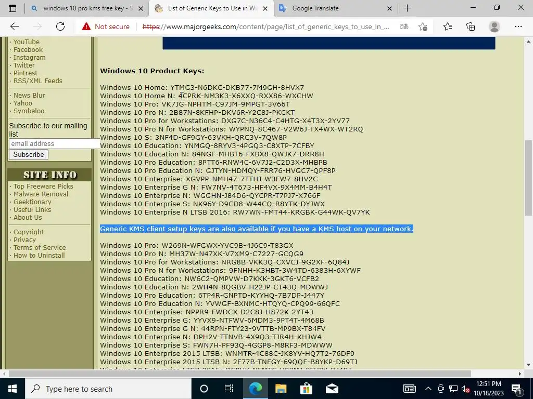Open the Symbaloo sidebar link
Viewport: 533px width, 399px height.
tap(29, 111)
